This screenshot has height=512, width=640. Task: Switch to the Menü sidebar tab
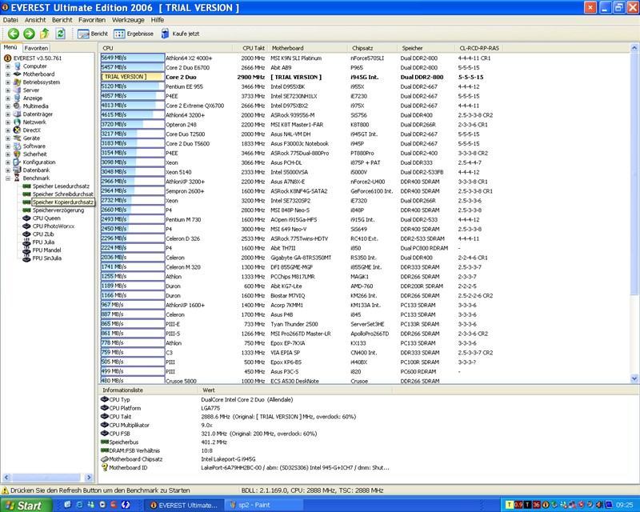tap(10, 47)
